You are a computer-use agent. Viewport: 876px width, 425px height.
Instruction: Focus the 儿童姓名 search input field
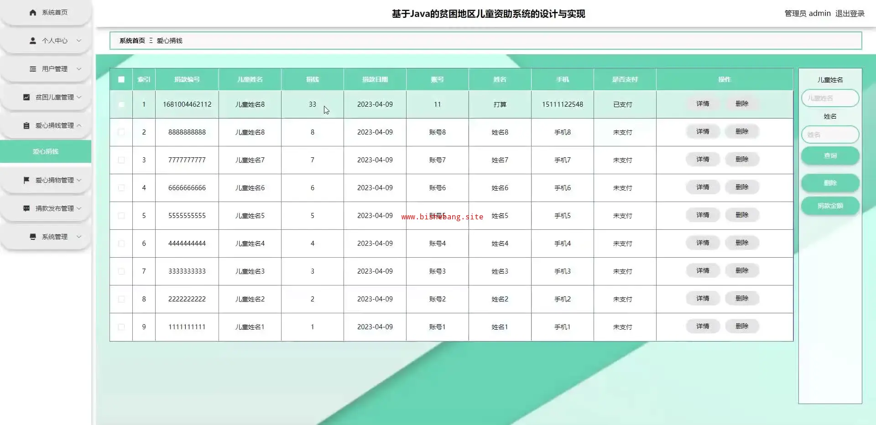[830, 98]
